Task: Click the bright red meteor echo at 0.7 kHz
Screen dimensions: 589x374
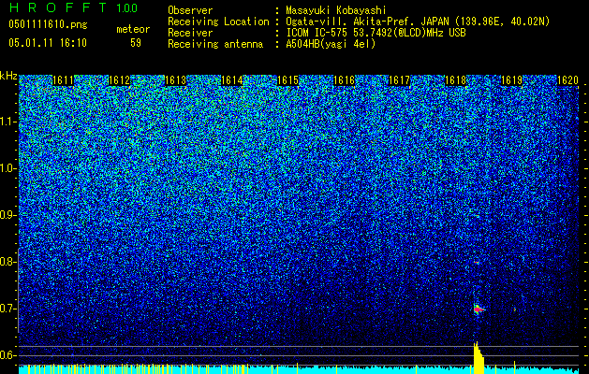Action: [x=479, y=309]
